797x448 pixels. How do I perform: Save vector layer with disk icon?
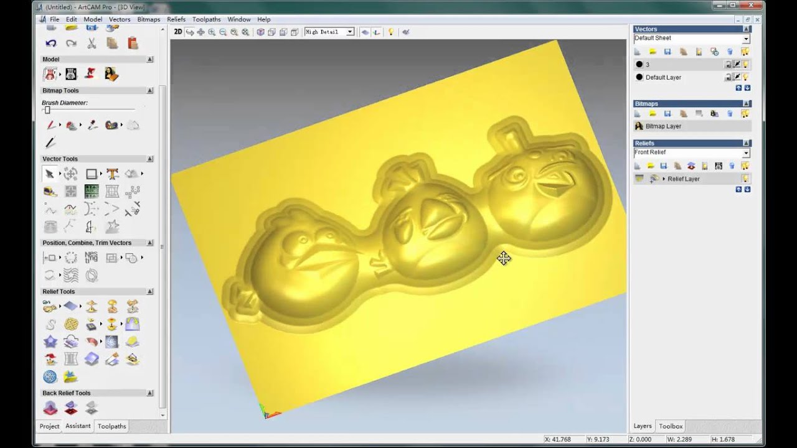click(667, 52)
